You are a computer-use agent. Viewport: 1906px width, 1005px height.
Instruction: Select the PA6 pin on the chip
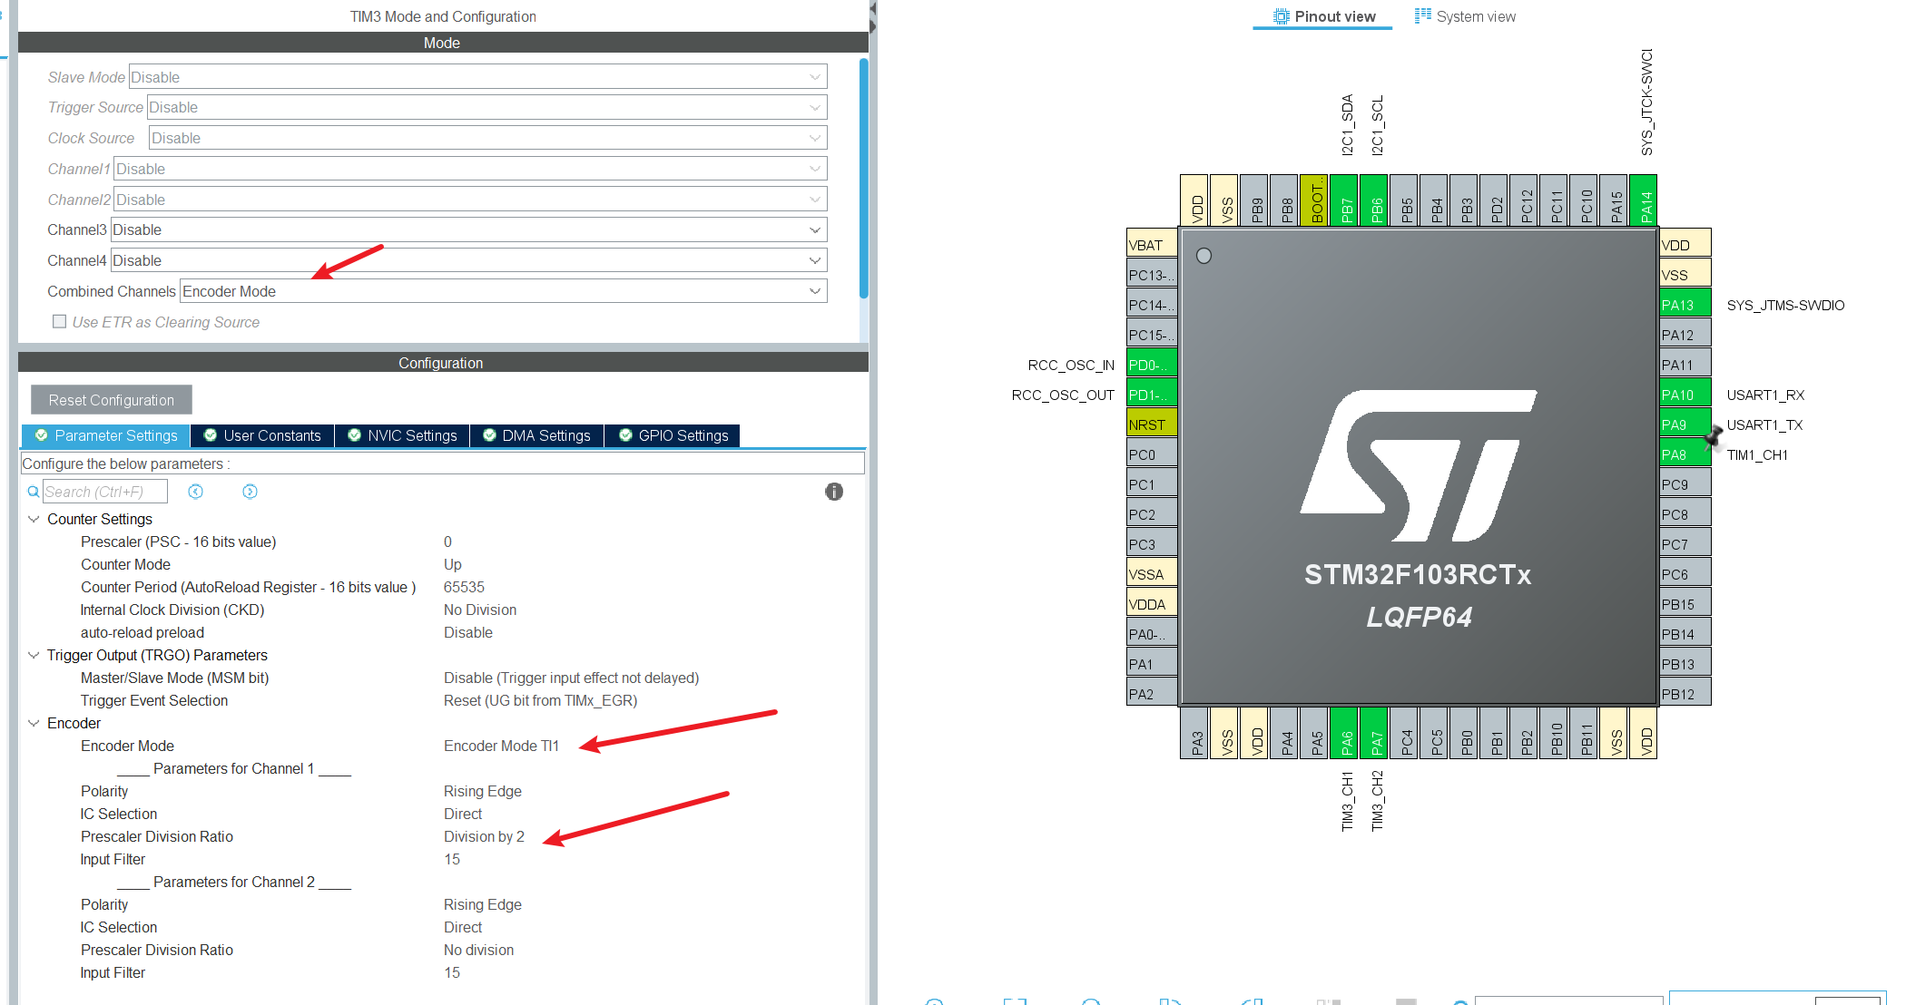click(1346, 733)
